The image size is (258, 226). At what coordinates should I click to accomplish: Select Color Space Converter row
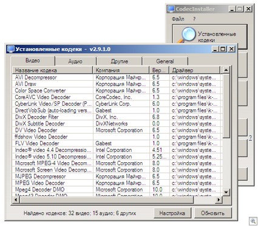(118, 91)
